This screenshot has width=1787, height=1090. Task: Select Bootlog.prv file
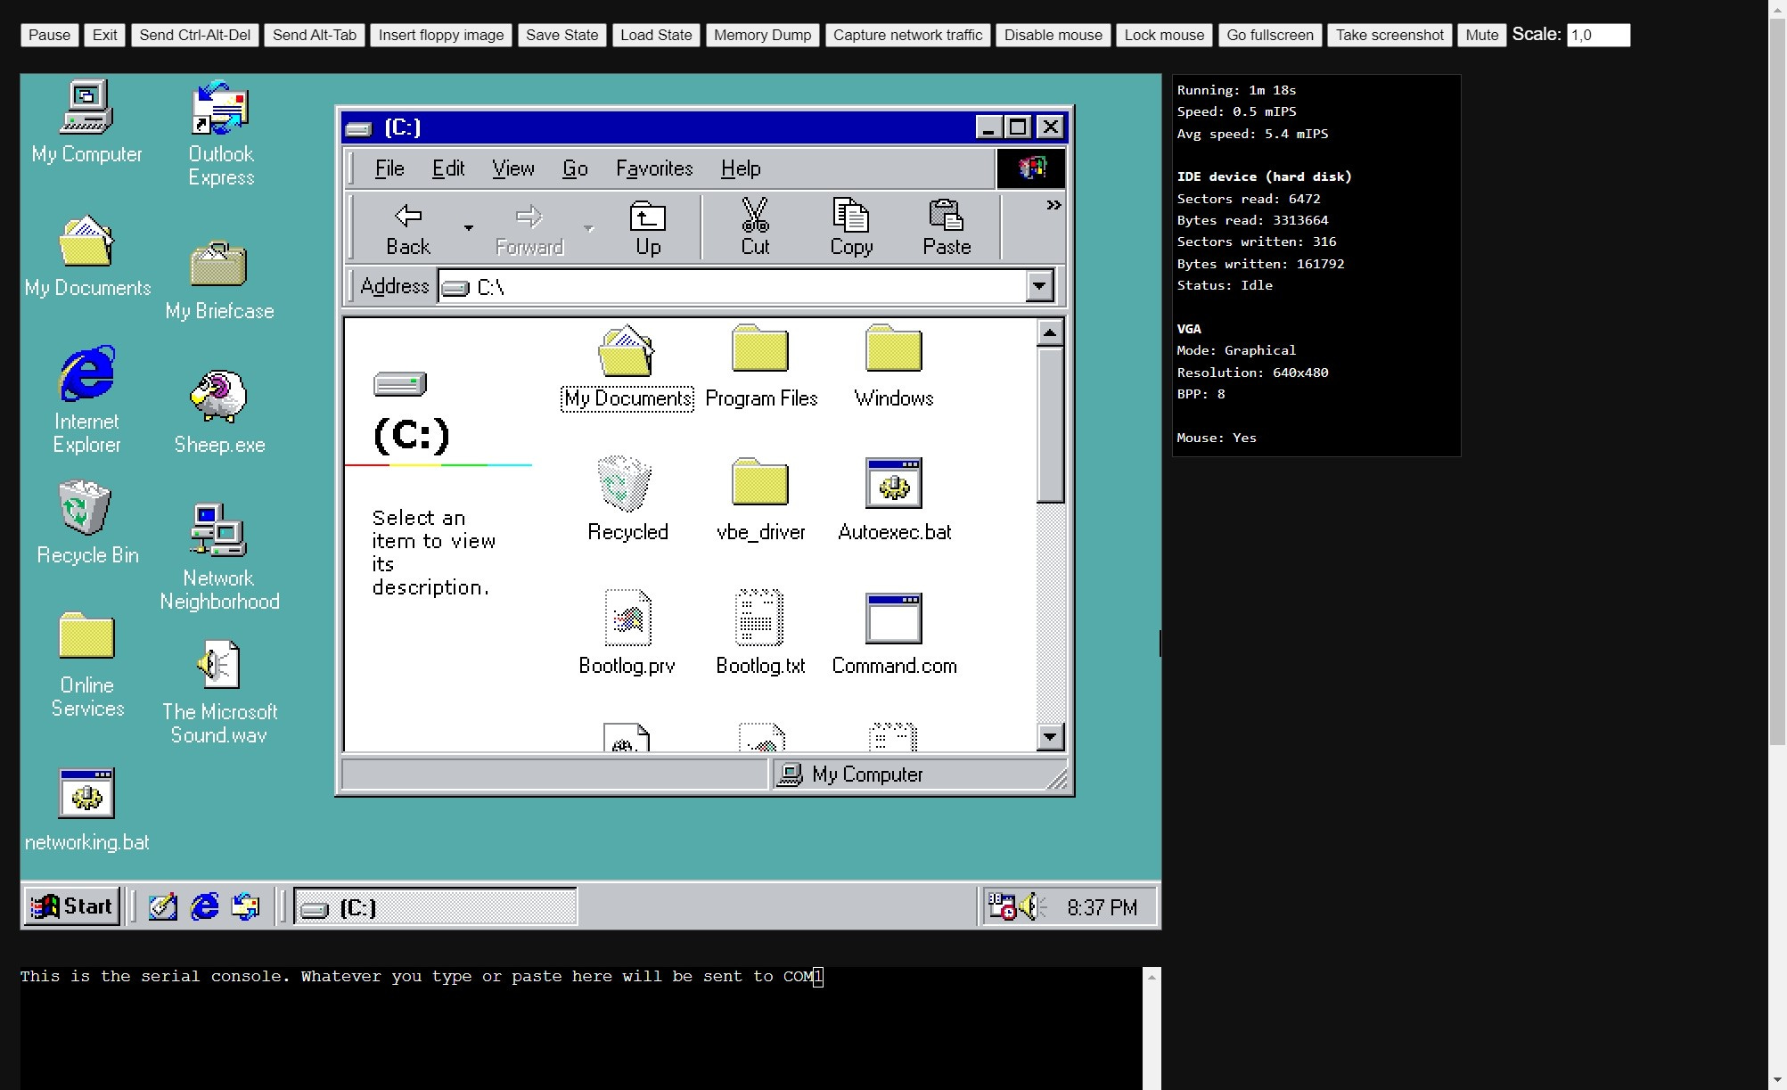pyautogui.click(x=627, y=633)
